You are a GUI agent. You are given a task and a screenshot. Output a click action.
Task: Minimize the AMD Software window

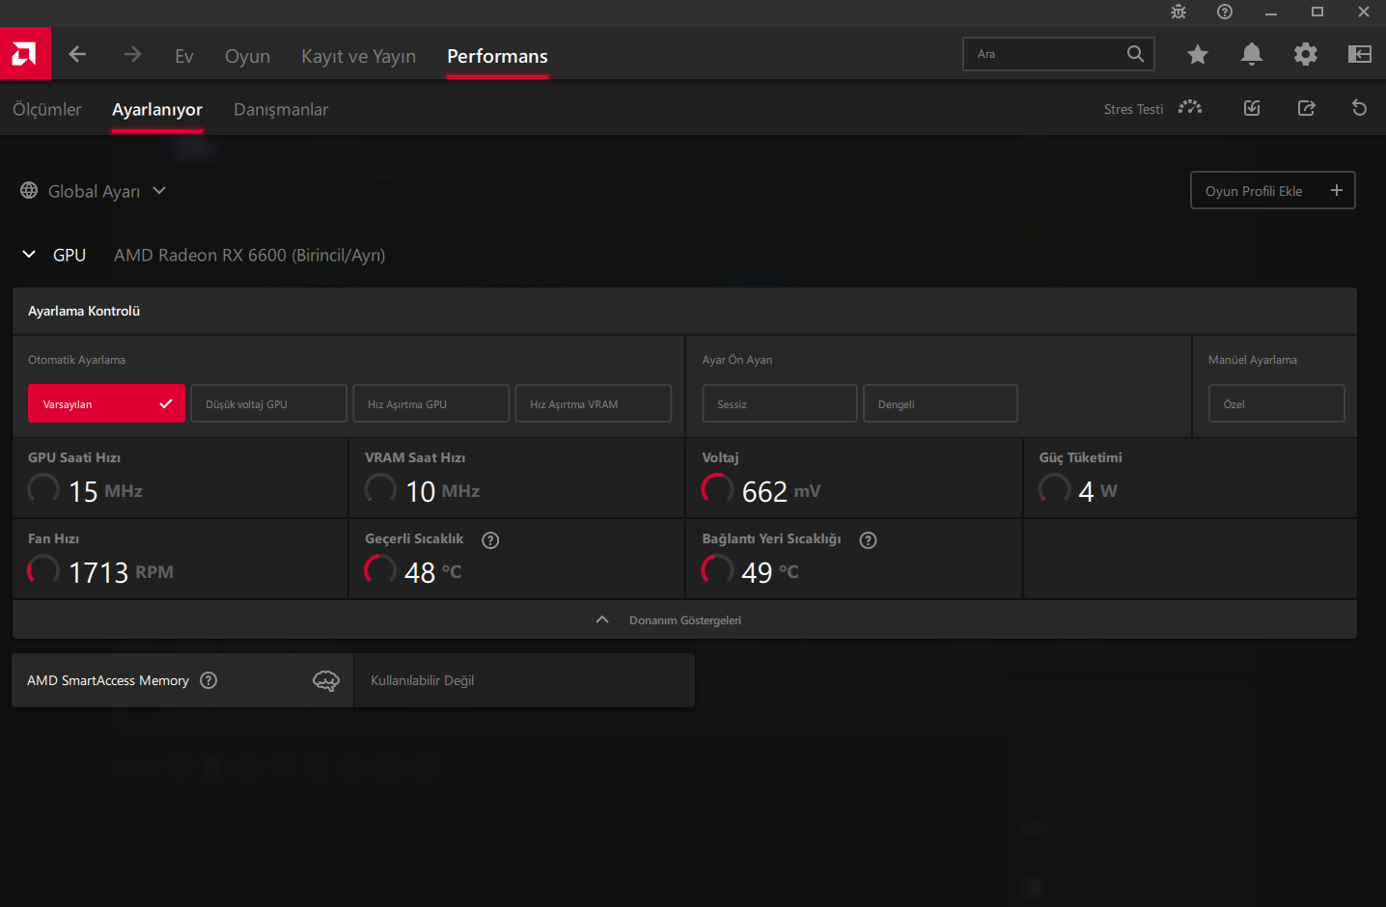click(1271, 12)
